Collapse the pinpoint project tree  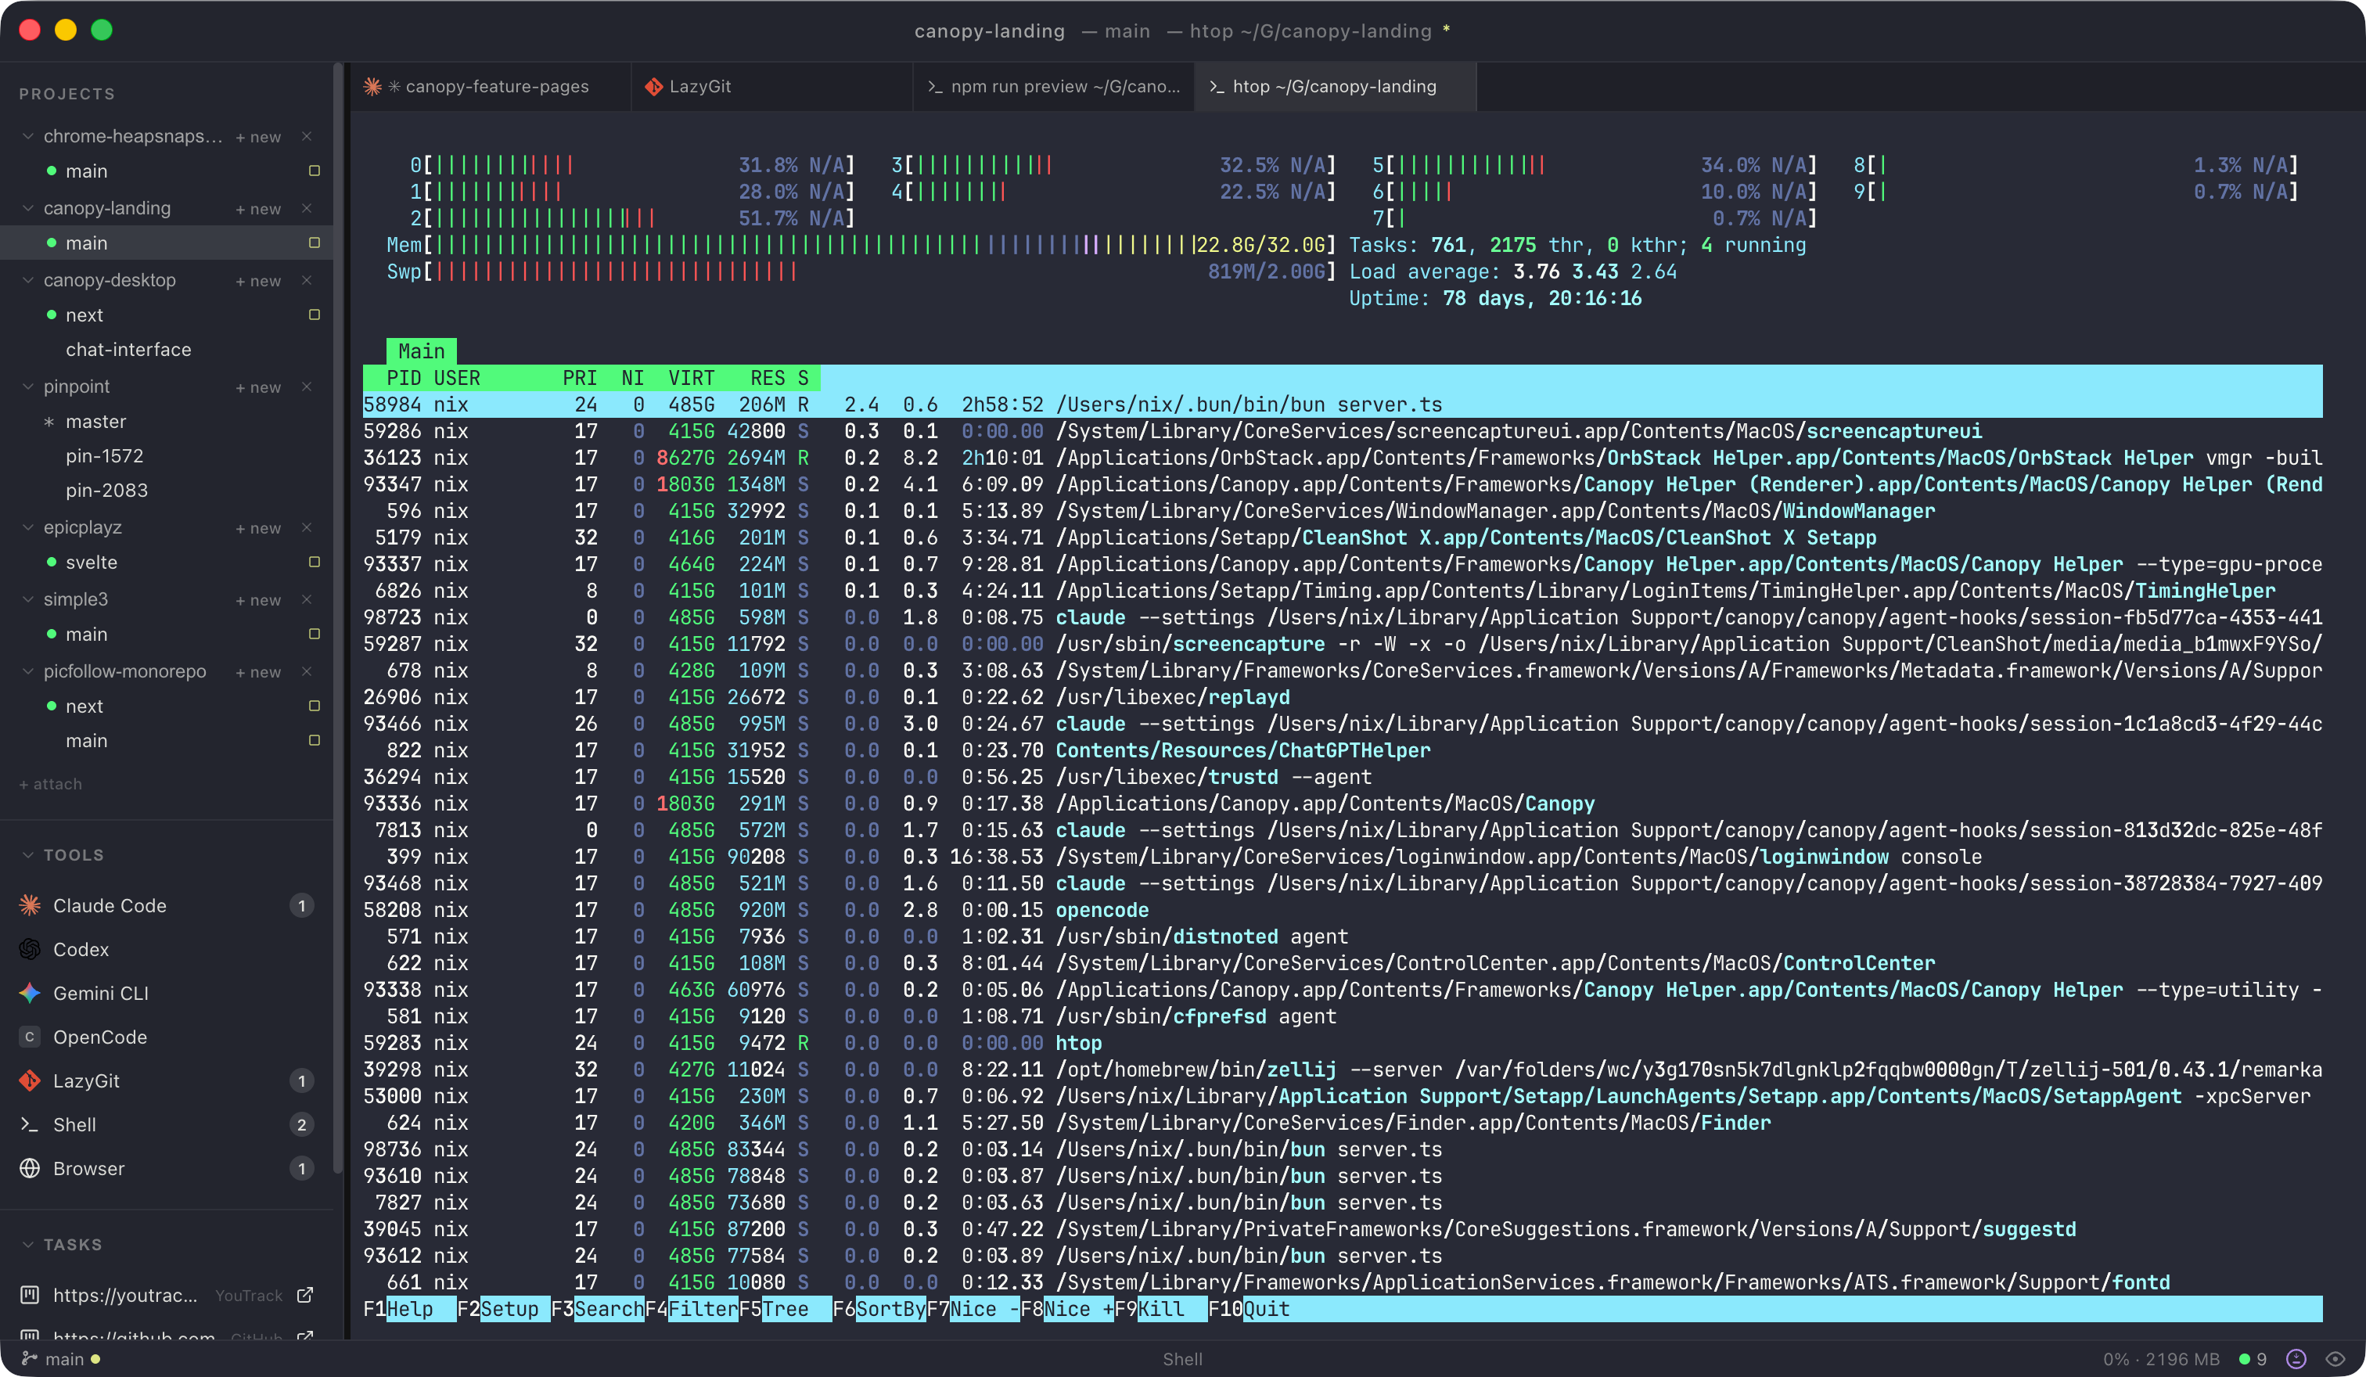[28, 386]
